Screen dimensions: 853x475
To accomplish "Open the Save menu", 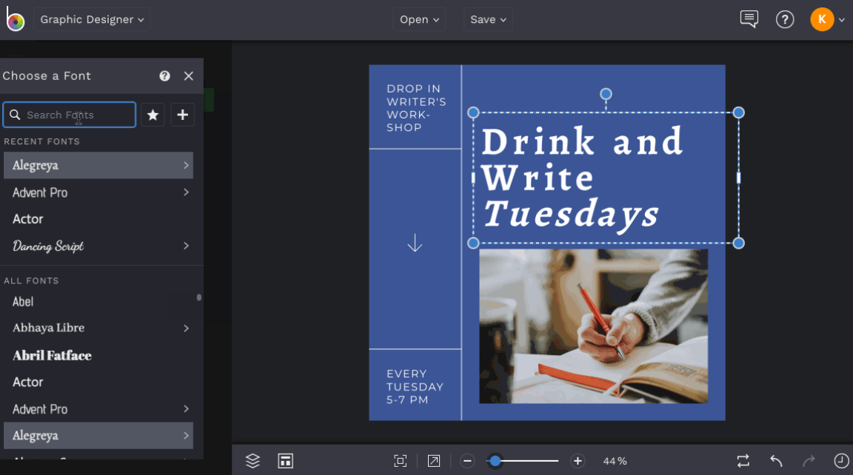I will [x=488, y=19].
